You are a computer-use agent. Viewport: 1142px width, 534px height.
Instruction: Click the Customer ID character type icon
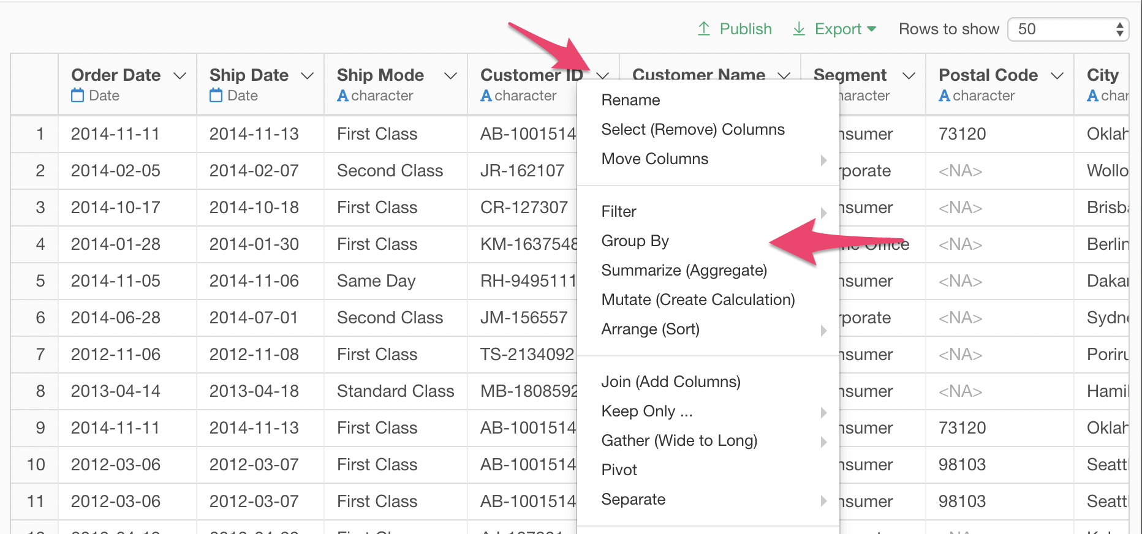coord(486,96)
